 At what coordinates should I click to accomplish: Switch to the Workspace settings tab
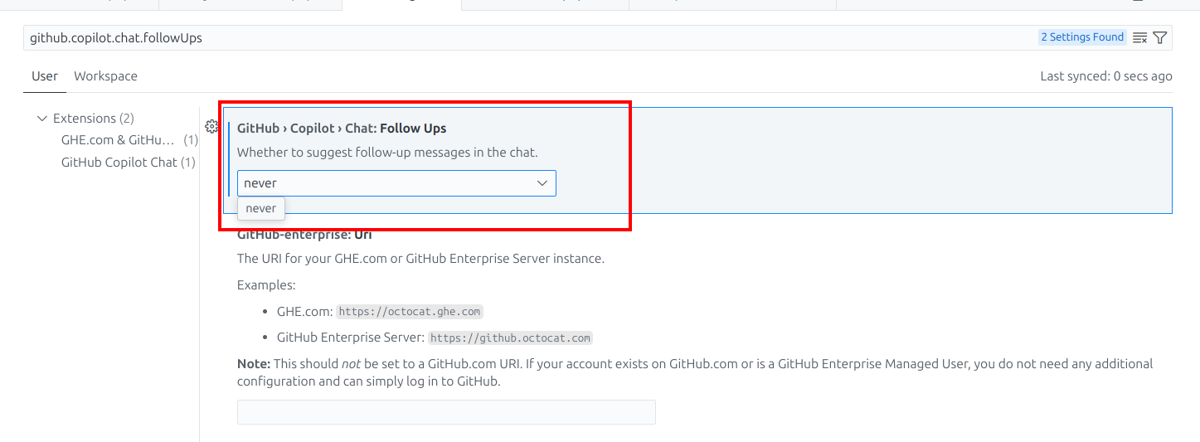coord(105,76)
